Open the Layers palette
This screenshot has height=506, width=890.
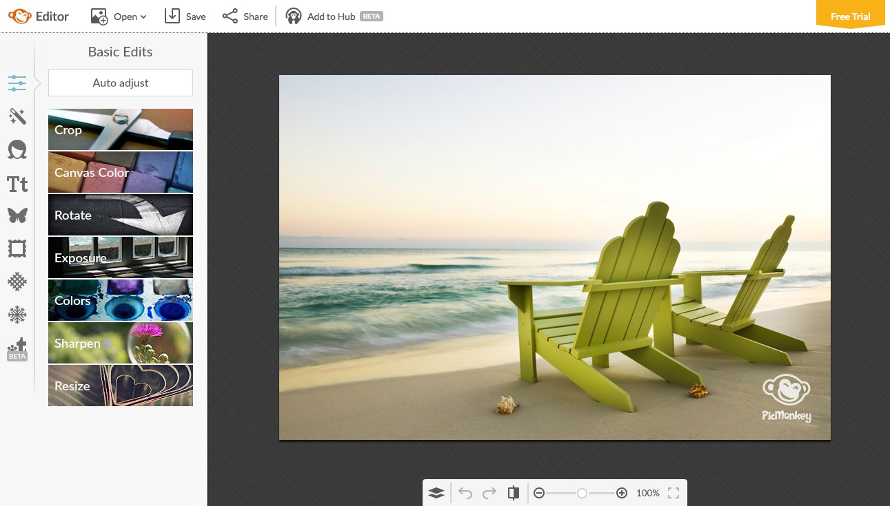(436, 493)
